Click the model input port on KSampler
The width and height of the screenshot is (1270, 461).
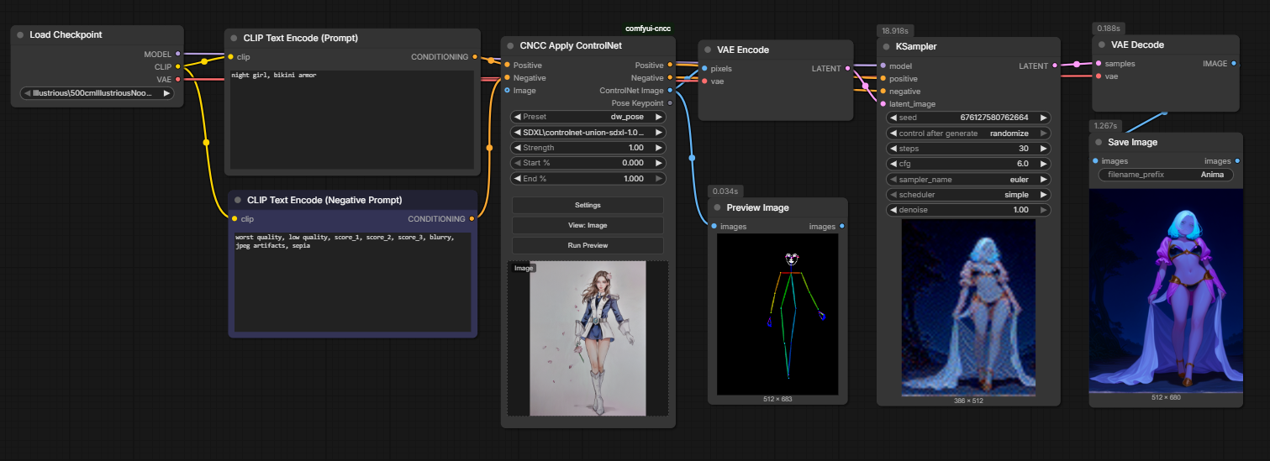tap(883, 65)
